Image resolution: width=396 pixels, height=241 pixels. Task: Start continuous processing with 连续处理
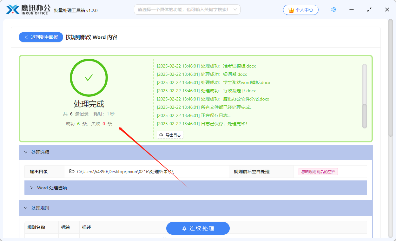tap(198, 228)
